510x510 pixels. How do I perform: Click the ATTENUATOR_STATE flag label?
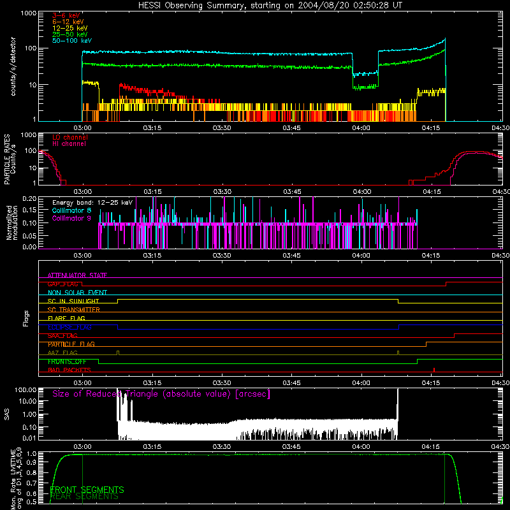click(77, 275)
